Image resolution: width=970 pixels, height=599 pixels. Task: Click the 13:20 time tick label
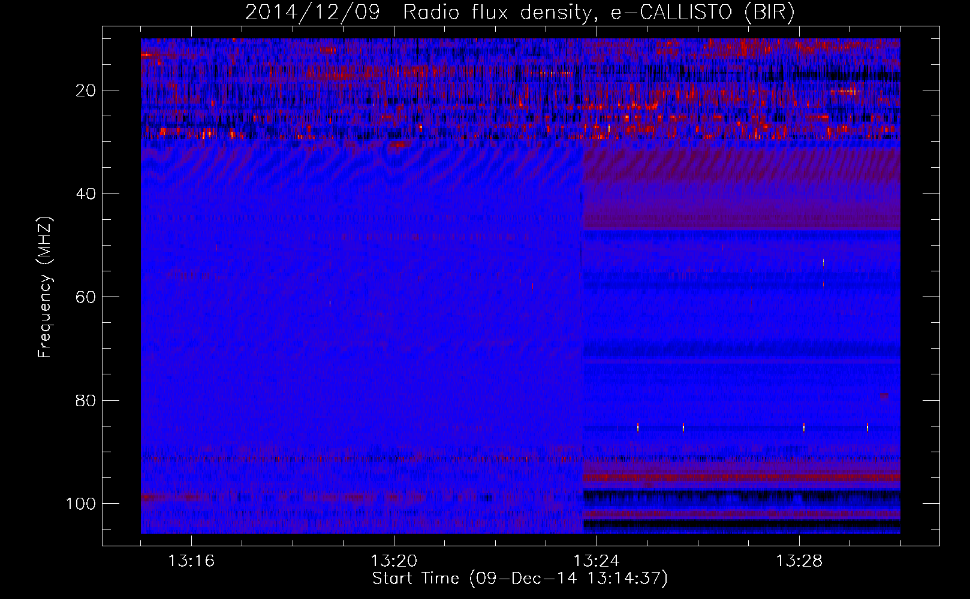tap(394, 561)
